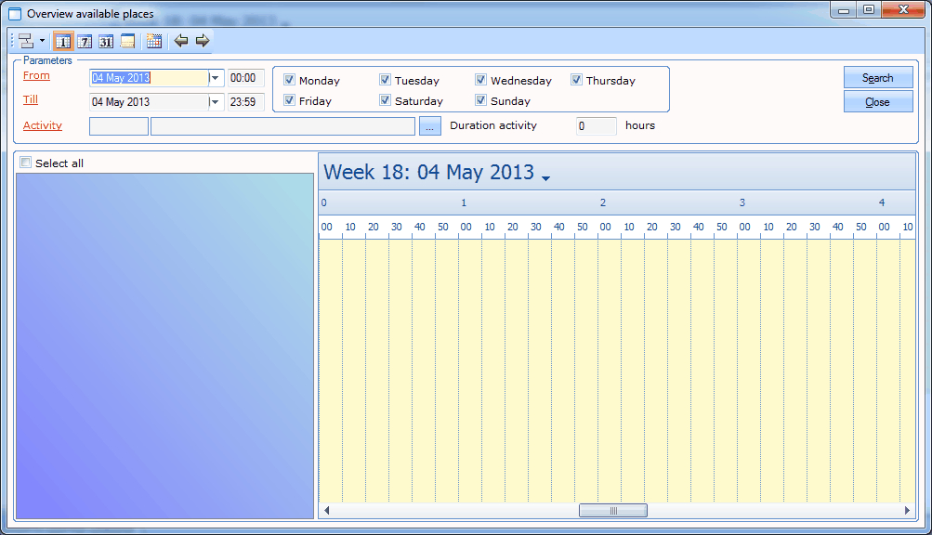Open the From date dropdown arrow
The image size is (932, 535).
click(216, 78)
